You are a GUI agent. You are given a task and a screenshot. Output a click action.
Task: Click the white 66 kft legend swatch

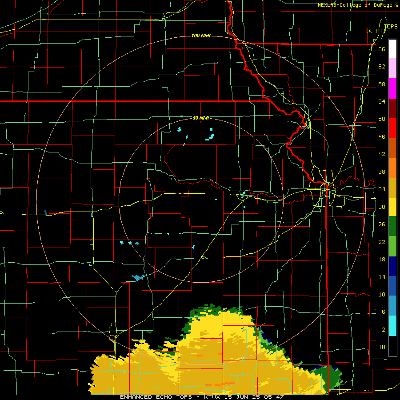click(392, 49)
